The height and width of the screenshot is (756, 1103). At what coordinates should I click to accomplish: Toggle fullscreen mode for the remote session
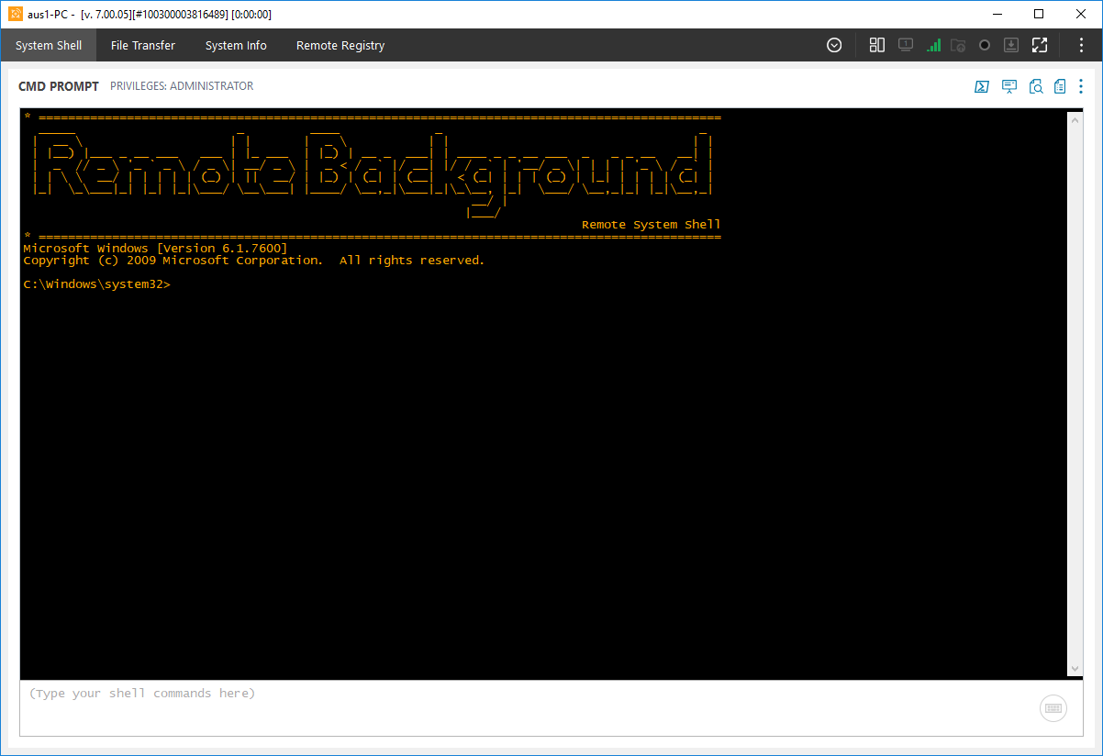click(1040, 44)
